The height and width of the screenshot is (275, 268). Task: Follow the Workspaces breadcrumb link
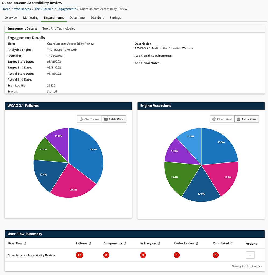tap(22, 9)
